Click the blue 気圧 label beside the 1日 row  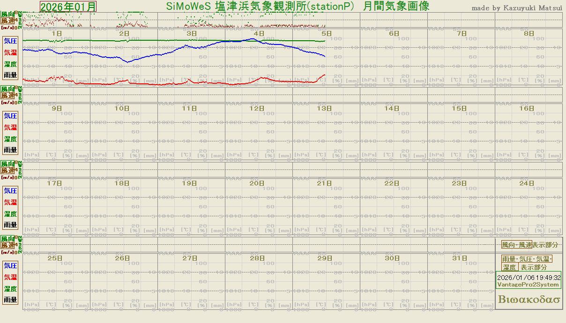(x=10, y=42)
